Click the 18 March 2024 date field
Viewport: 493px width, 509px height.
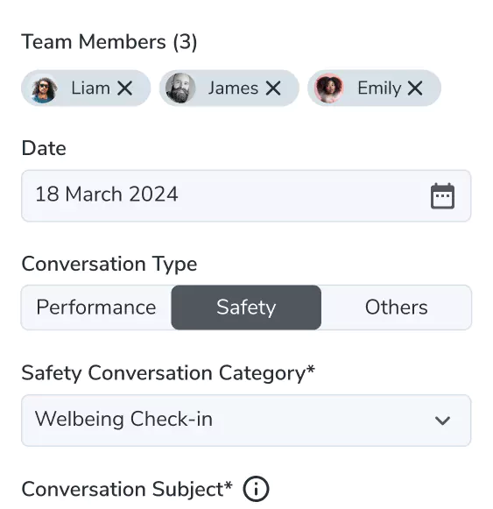coord(246,195)
